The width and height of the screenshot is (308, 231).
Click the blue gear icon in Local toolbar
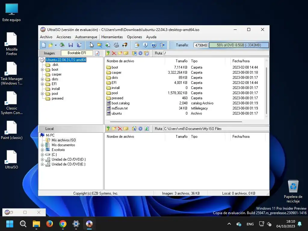pos(140,129)
